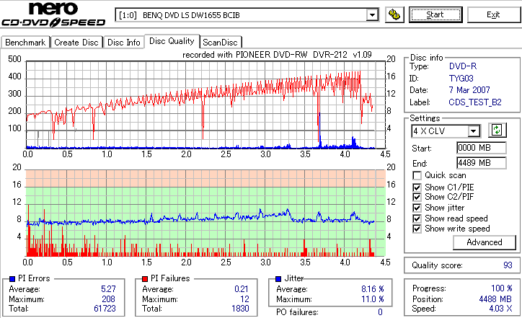Image resolution: width=522 pixels, height=318 pixels.
Task: Switch to the Benchmark tab
Action: (x=25, y=43)
